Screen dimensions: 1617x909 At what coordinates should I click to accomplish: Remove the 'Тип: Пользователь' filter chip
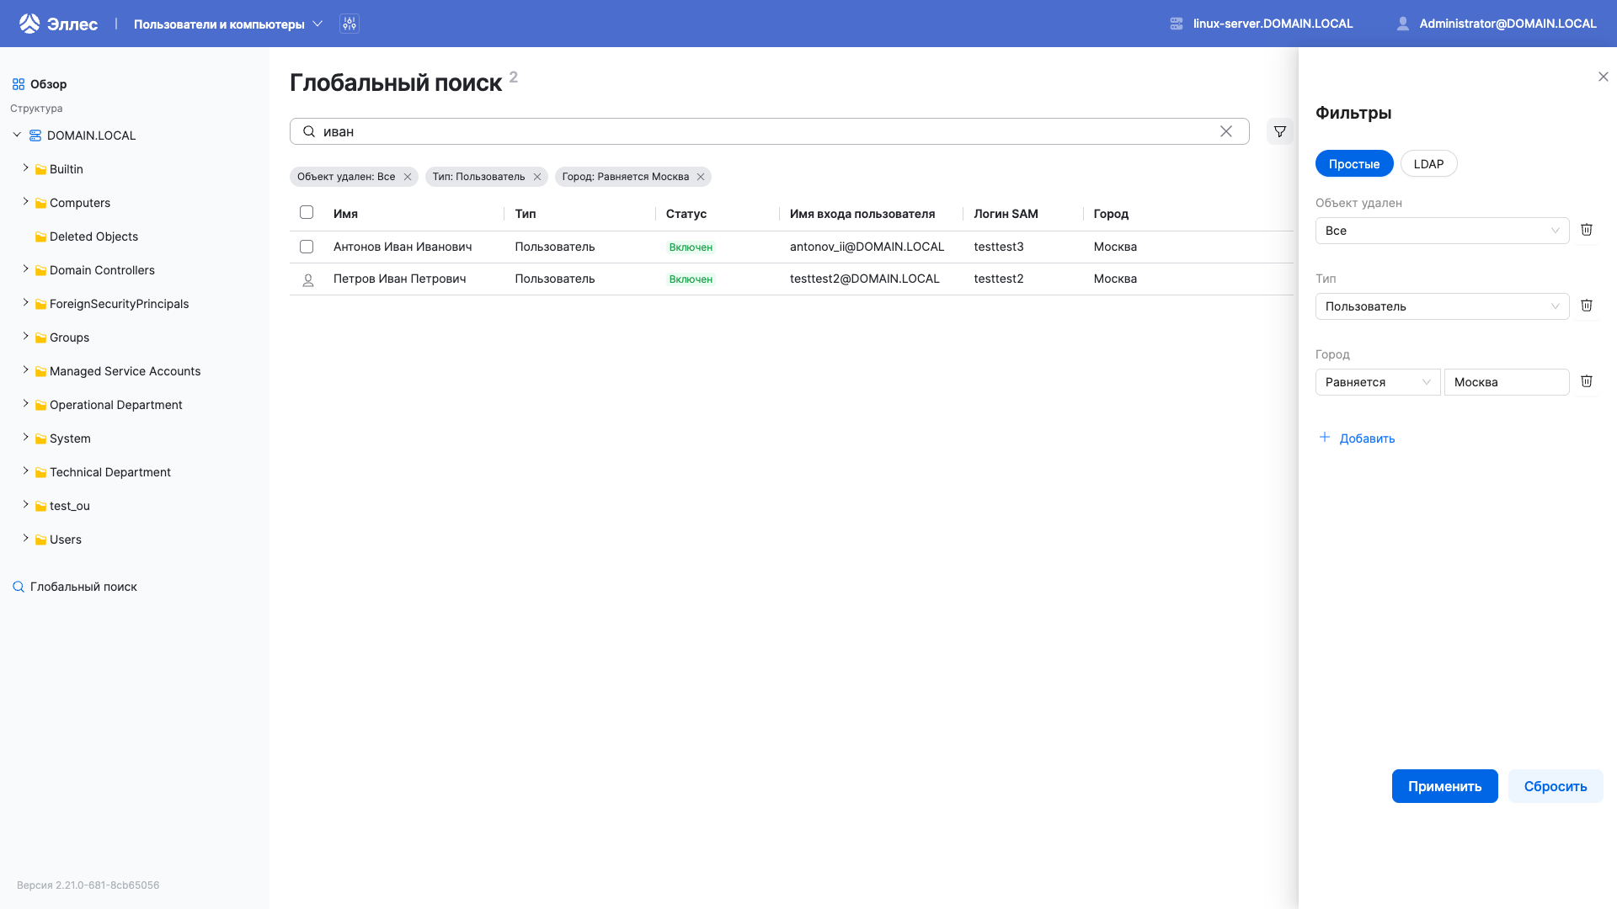[537, 177]
